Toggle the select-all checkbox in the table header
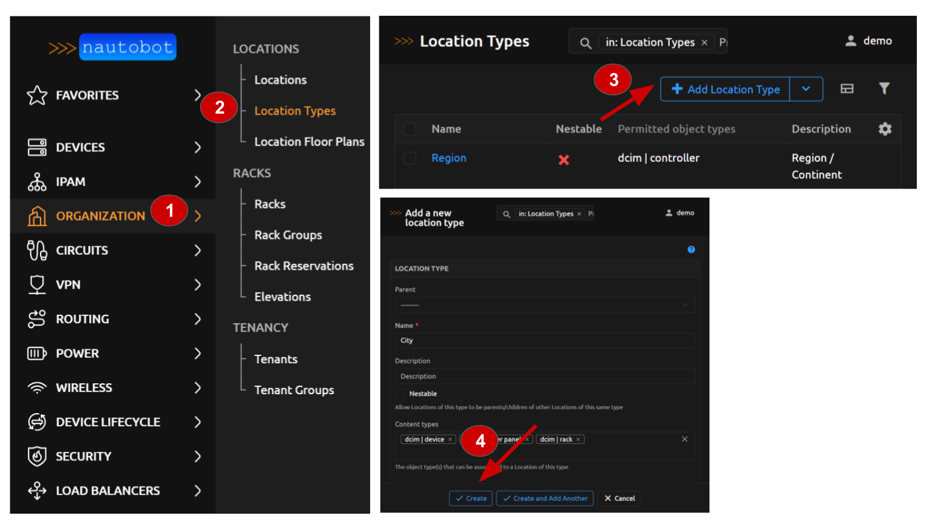Image resolution: width=932 pixels, height=524 pixels. [410, 129]
